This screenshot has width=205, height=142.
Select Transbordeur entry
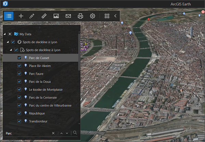pos(38,121)
